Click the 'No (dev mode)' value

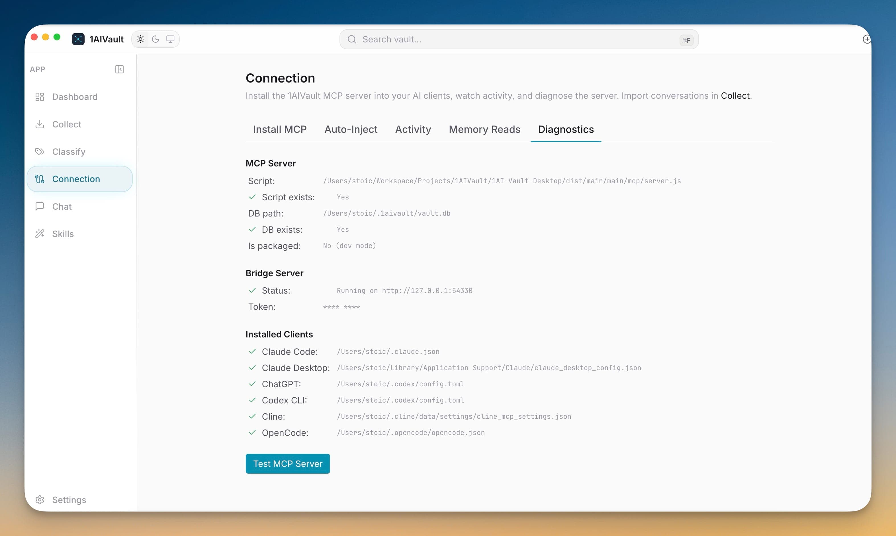click(349, 246)
